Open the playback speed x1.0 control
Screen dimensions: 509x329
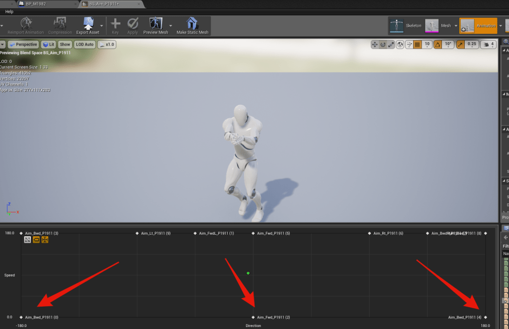point(107,44)
